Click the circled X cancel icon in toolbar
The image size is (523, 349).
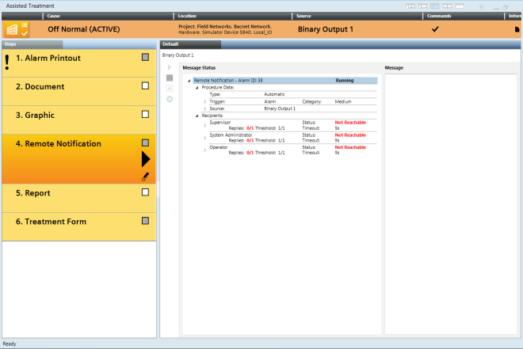pos(169,99)
